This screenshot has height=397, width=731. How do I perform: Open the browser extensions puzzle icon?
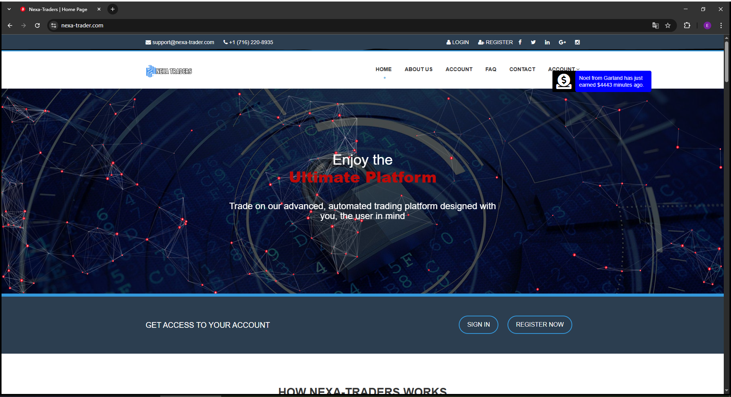click(x=687, y=25)
